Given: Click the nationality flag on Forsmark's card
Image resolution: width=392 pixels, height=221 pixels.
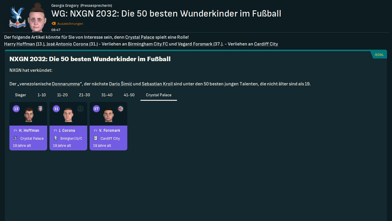Looking at the screenshot, I should tap(121, 109).
